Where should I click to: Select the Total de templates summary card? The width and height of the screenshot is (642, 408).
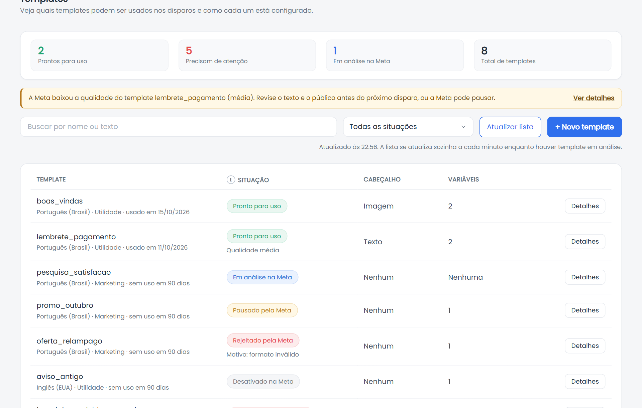(x=542, y=55)
